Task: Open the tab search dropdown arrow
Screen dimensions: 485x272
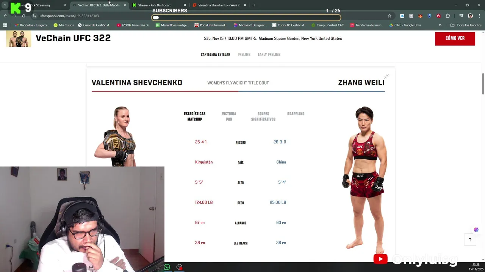Action: point(5,5)
